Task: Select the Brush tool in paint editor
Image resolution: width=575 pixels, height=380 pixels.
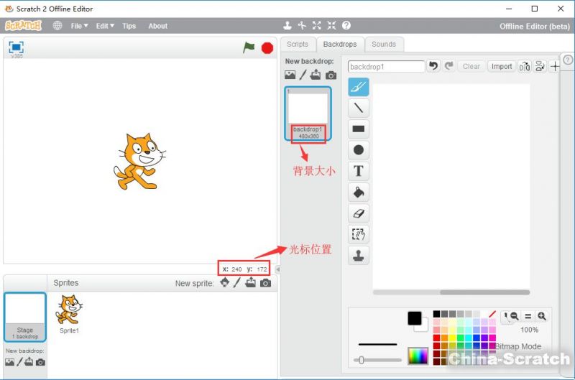Action: click(x=358, y=87)
